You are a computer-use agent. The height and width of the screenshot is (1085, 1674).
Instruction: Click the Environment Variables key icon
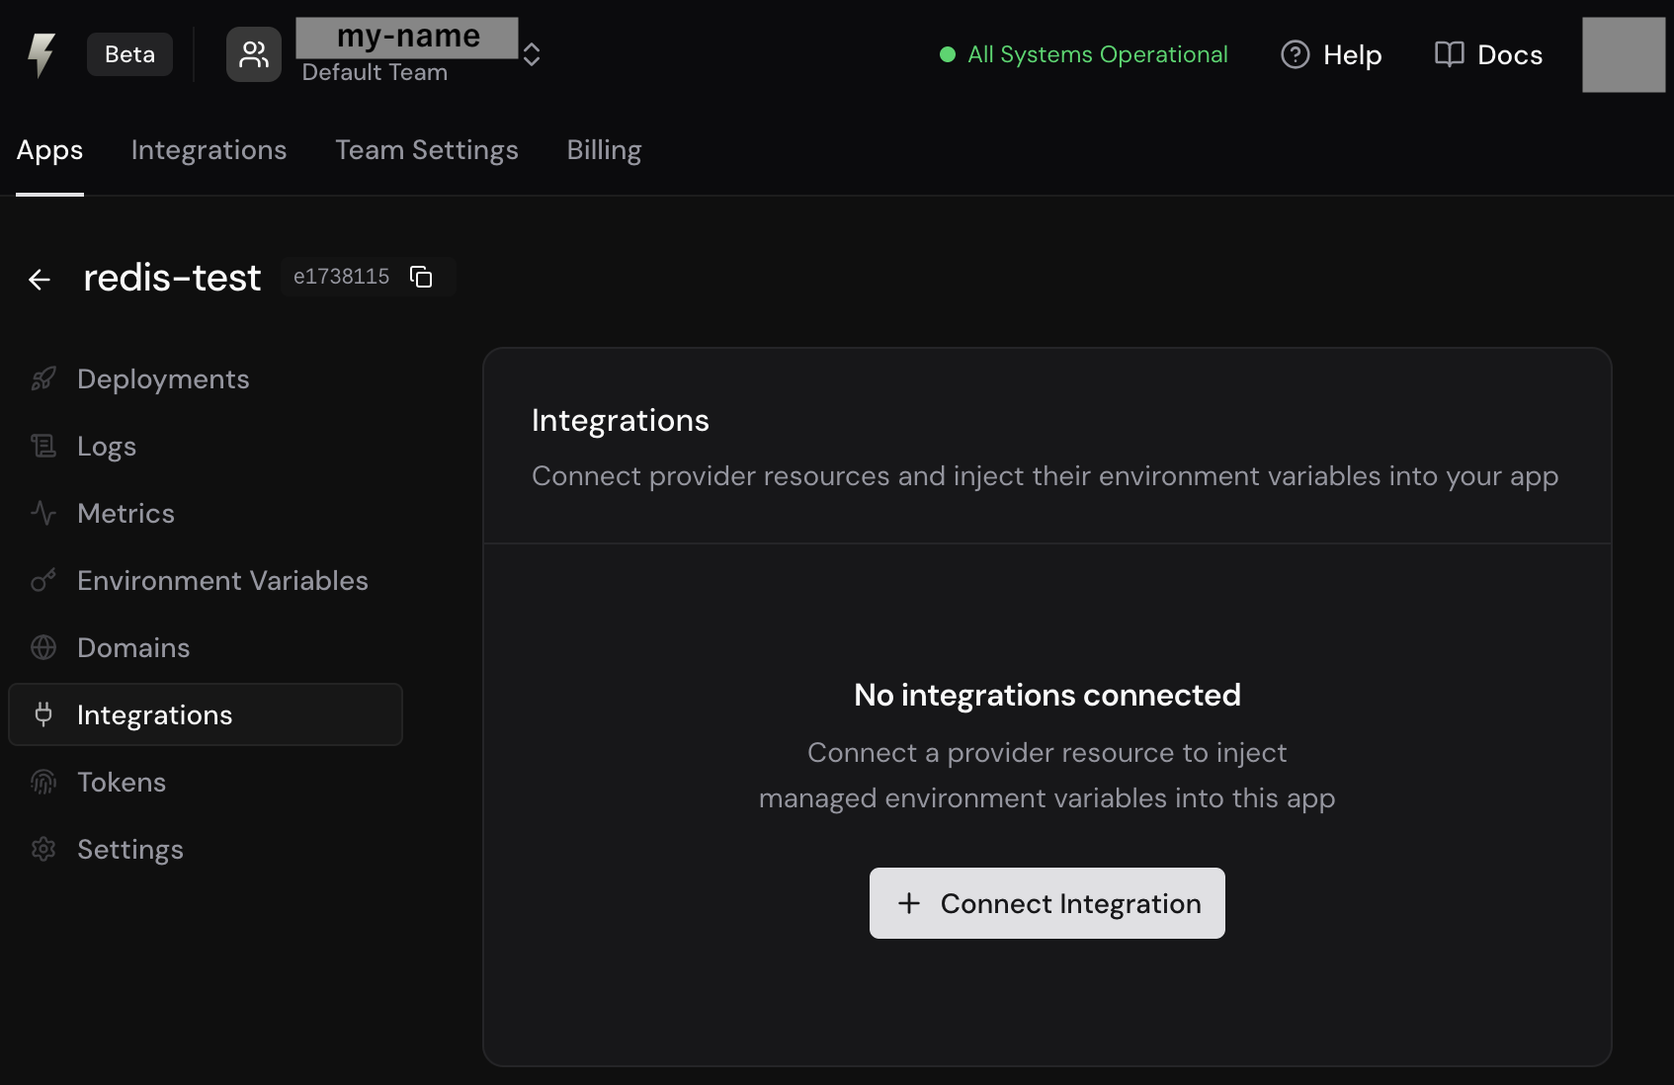43,581
